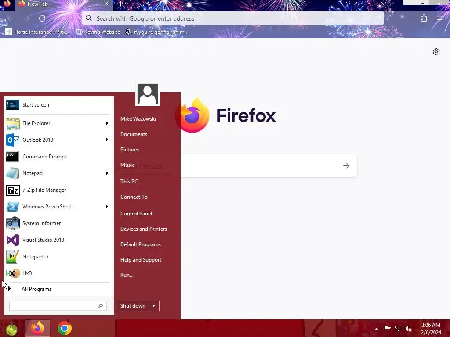Screen dimensions: 450x337
Task: Launch 7-Zip File Manager
Action: (58, 190)
